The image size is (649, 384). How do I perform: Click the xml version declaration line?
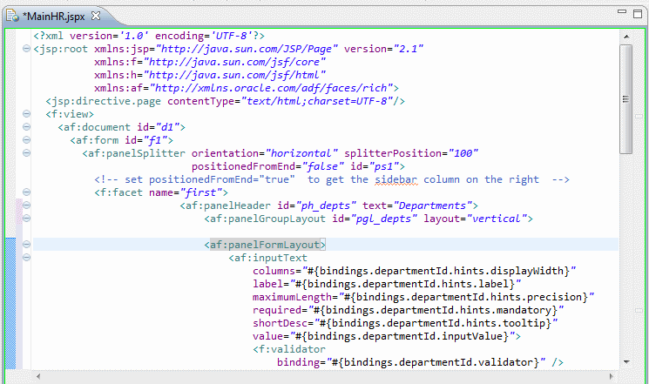(149, 36)
